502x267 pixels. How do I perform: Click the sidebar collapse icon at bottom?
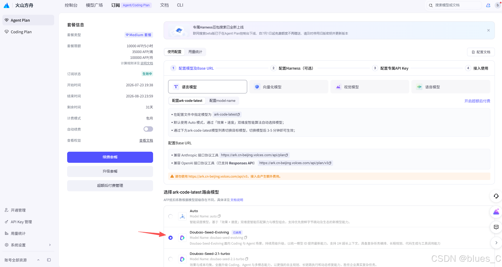click(x=49, y=260)
